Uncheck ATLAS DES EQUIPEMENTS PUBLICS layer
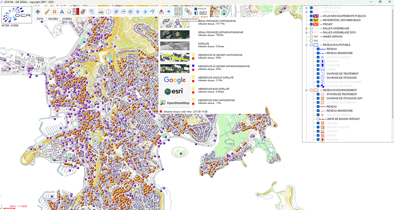 point(311,16)
